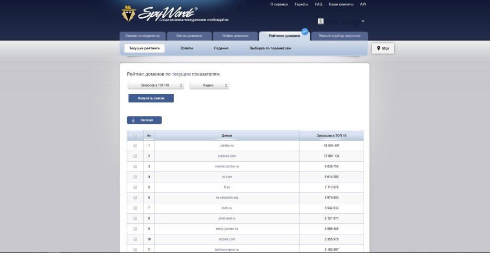Viewport: 490px width, 253px height.
Task: Check the box for news.yandex.ru row
Action: click(135, 229)
